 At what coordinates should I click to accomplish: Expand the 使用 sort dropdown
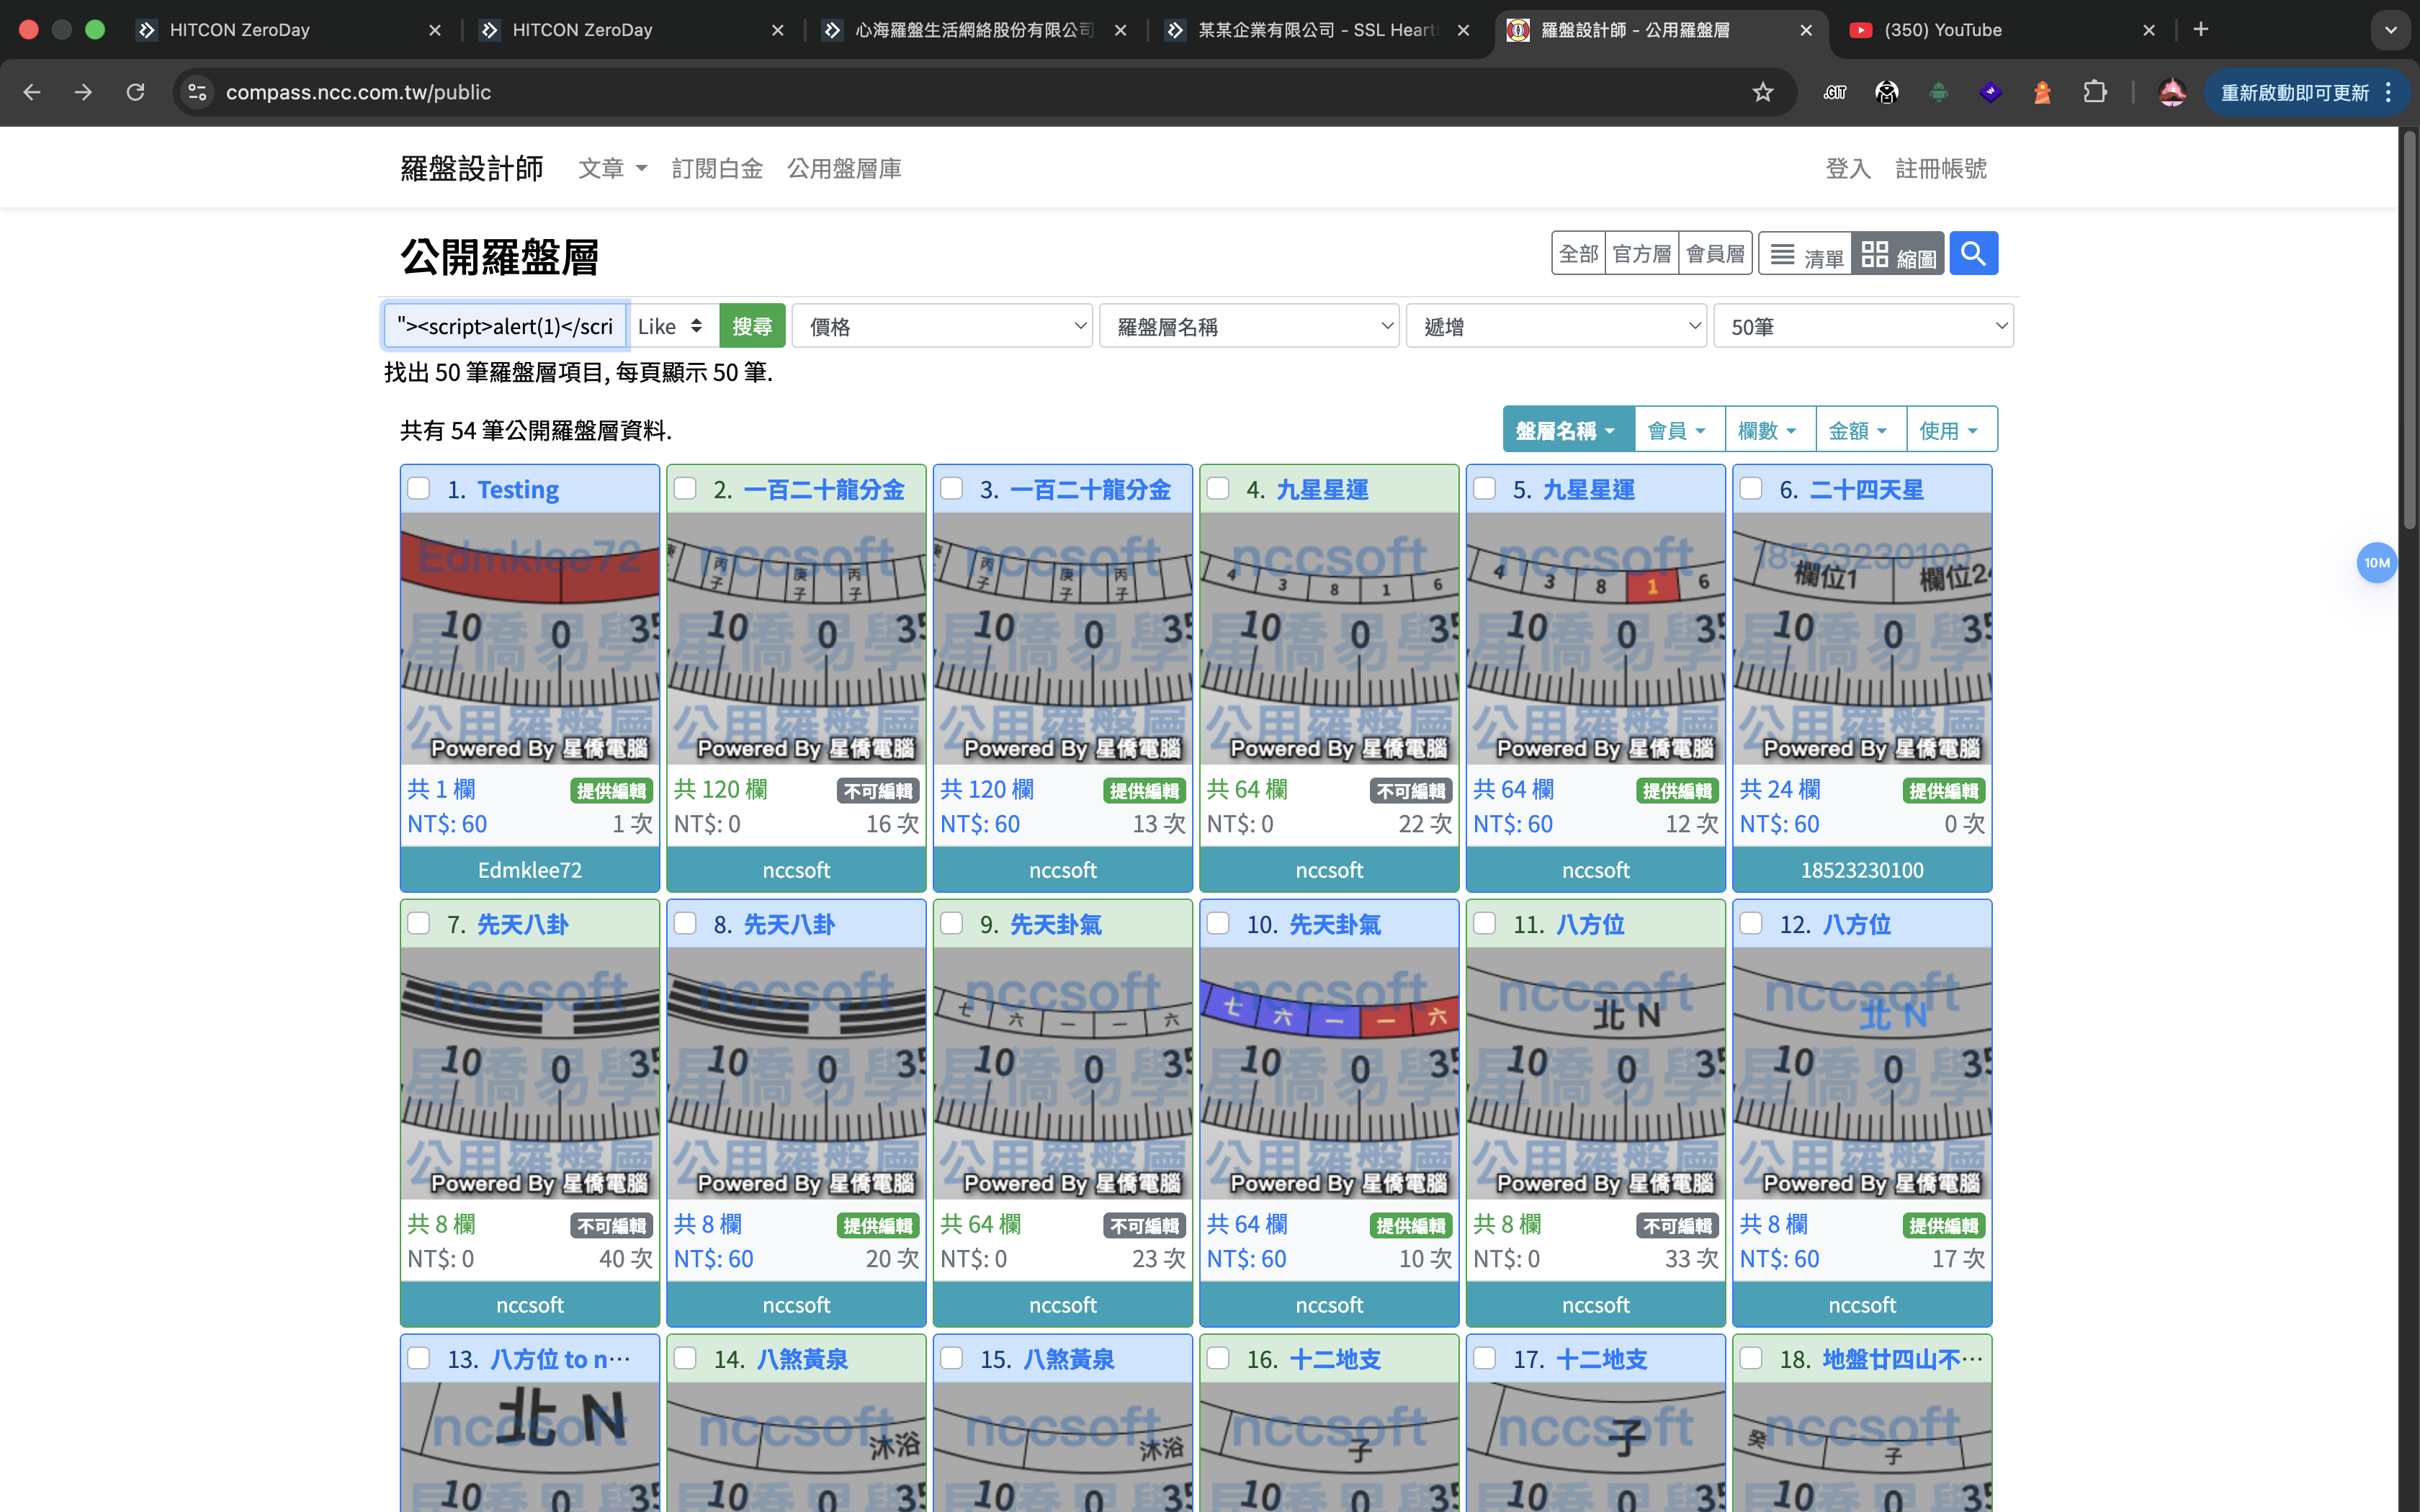click(x=1952, y=430)
